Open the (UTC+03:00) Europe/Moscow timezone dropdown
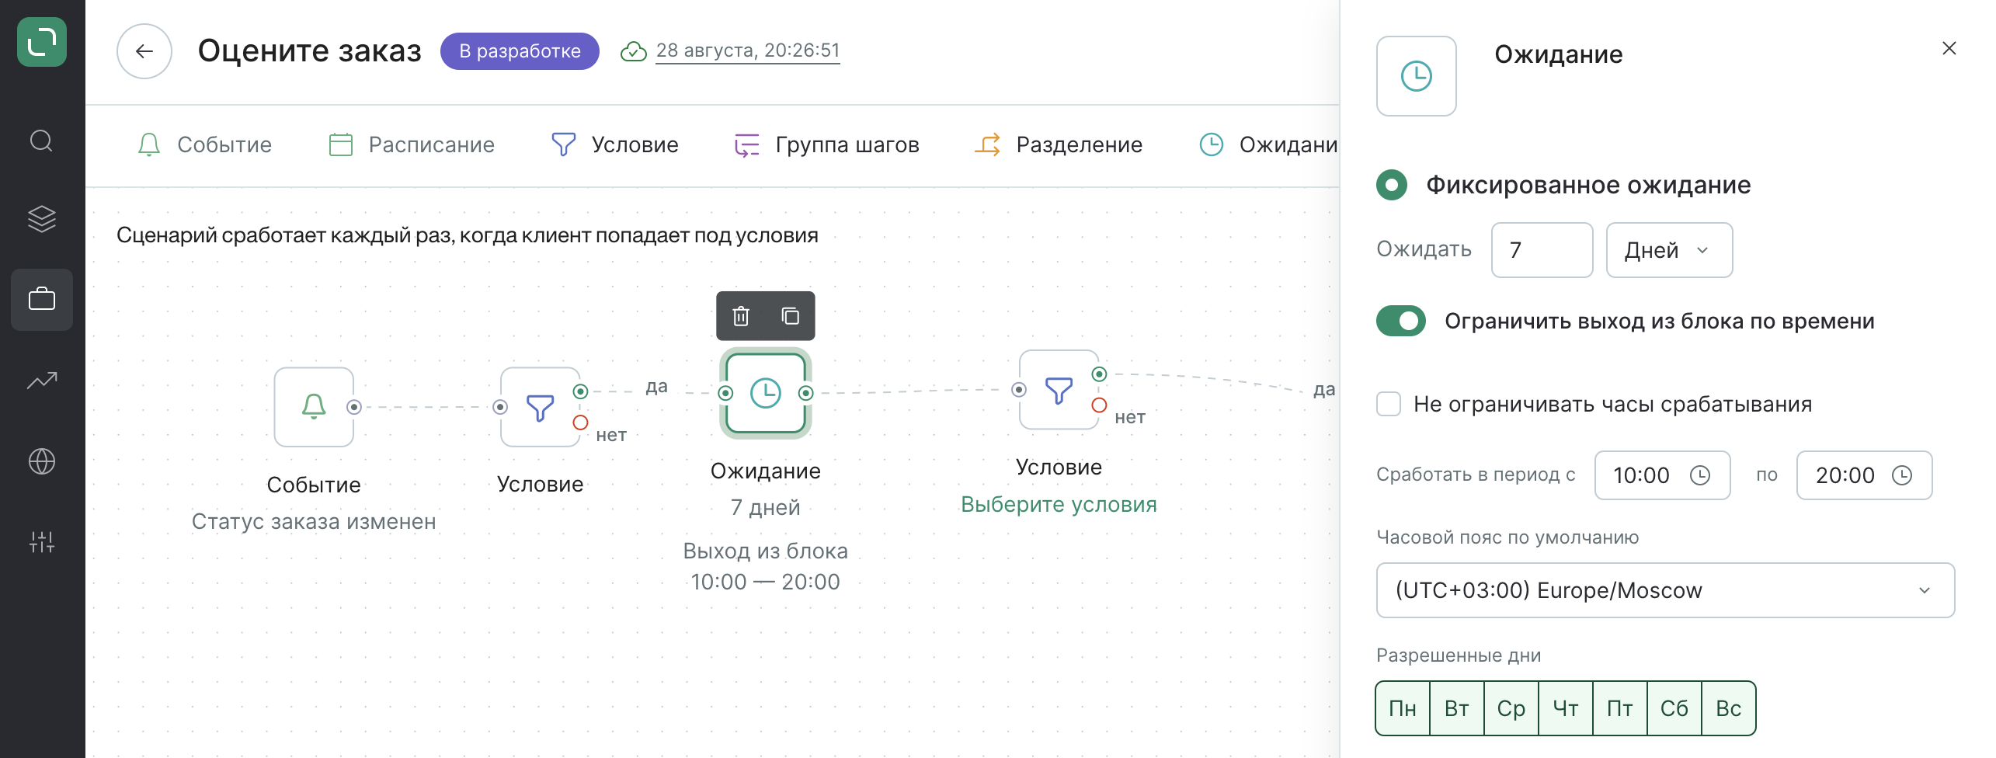The height and width of the screenshot is (758, 1996). pyautogui.click(x=1665, y=590)
